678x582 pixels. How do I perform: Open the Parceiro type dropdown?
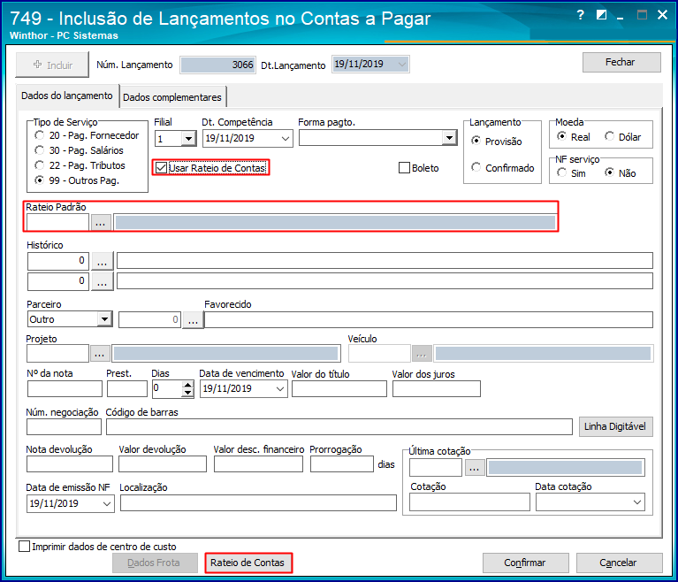pos(104,319)
